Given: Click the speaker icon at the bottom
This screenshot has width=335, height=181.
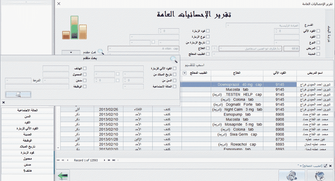Looking at the screenshot, I should coord(292,176).
